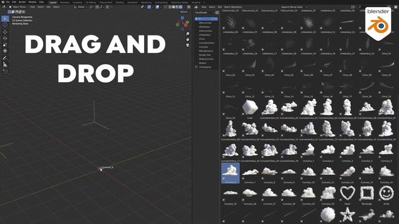Click the extend selection mode icon
The width and height of the screenshot is (399, 224).
coord(12,12)
